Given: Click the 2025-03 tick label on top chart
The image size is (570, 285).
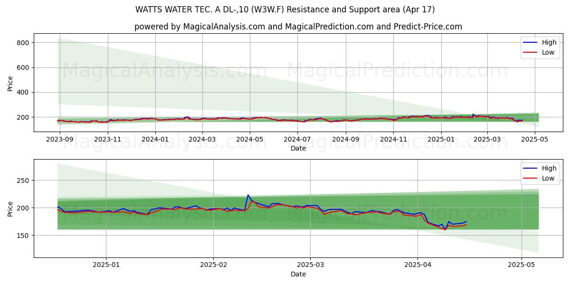Looking at the screenshot, I should [x=487, y=139].
